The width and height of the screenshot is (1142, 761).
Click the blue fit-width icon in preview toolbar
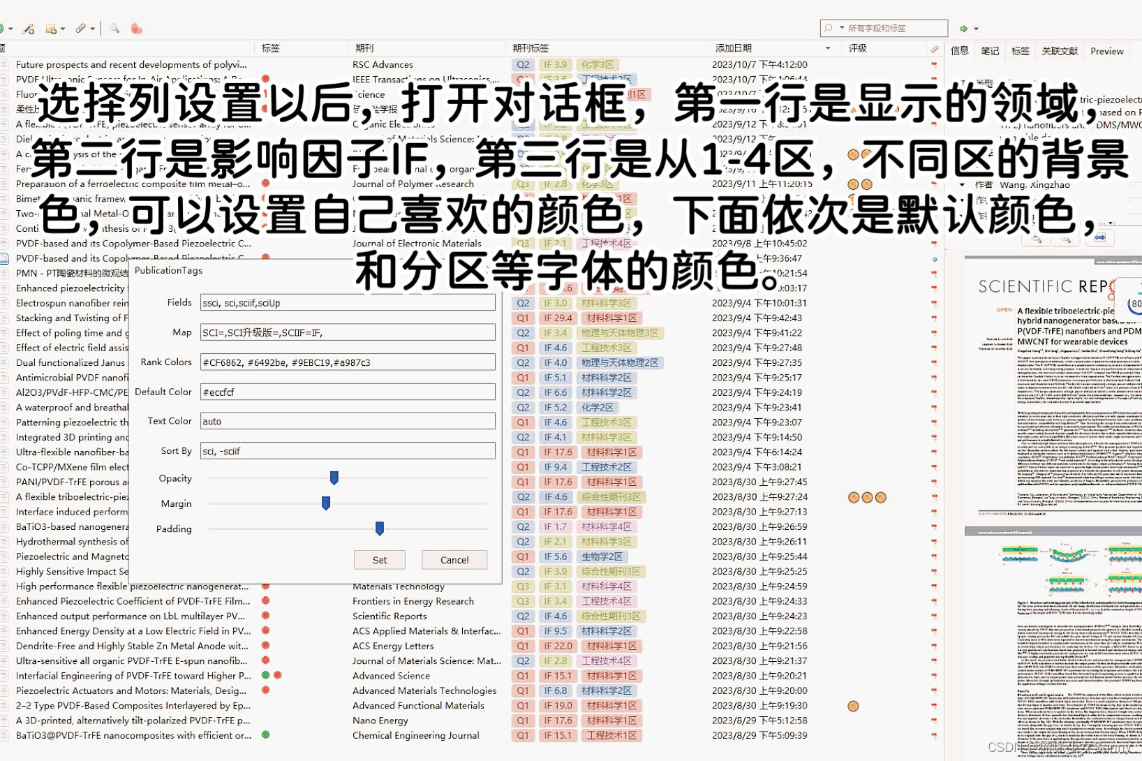(x=1100, y=238)
